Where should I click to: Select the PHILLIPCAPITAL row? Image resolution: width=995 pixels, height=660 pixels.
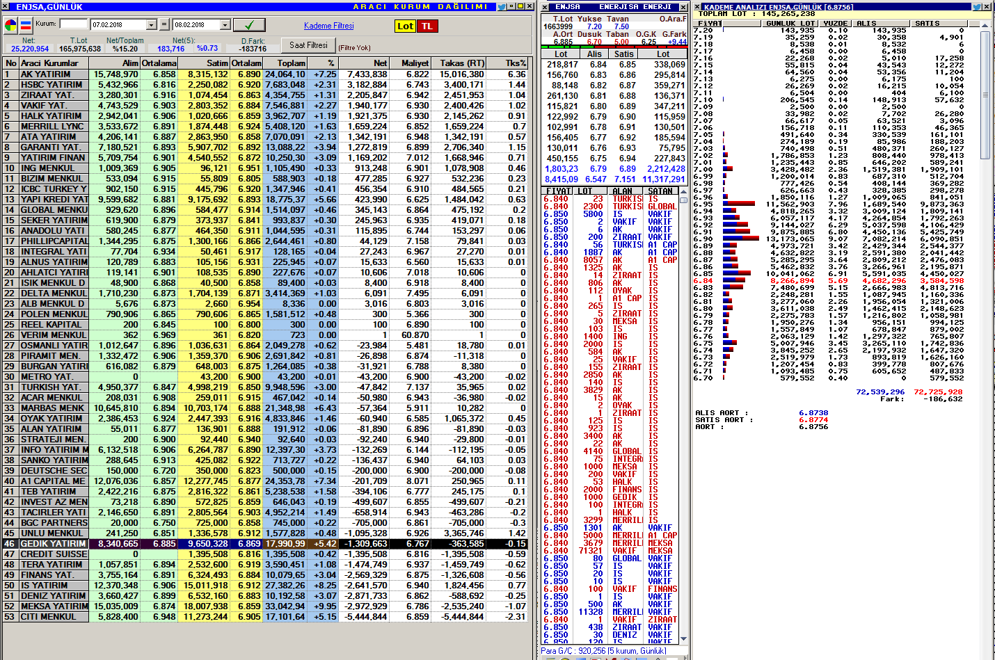pos(266,241)
